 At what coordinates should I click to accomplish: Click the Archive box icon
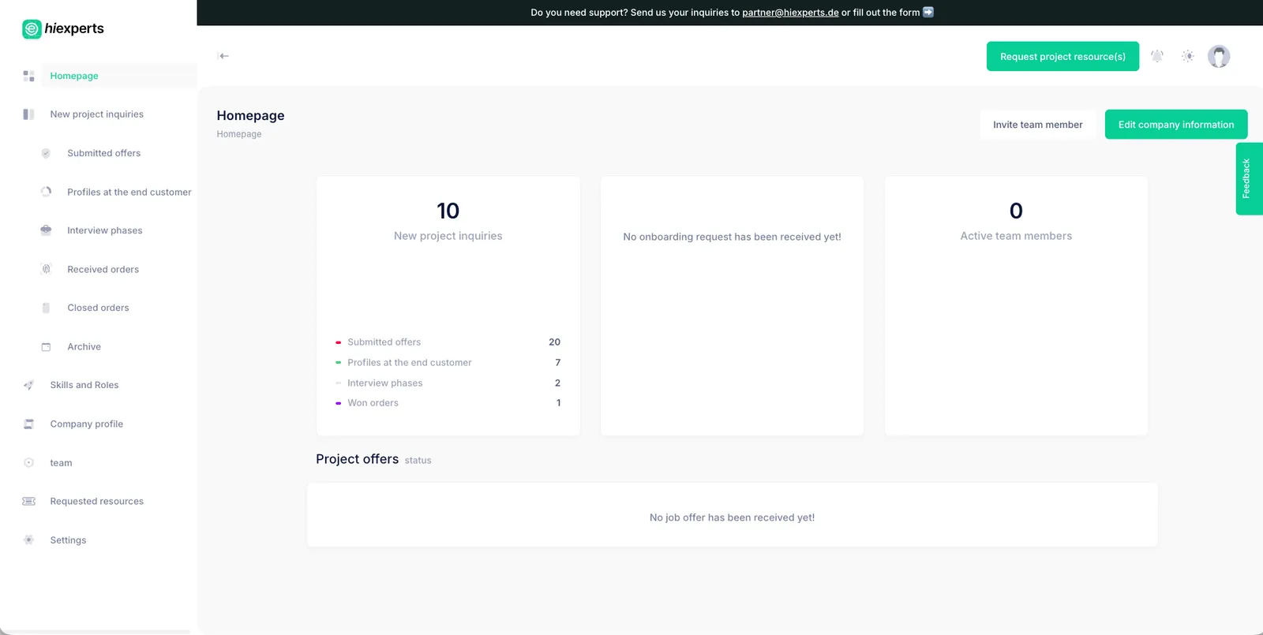[46, 346]
